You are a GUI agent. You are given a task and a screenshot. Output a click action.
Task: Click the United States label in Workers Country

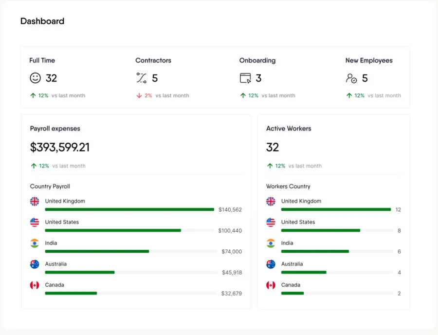point(298,222)
